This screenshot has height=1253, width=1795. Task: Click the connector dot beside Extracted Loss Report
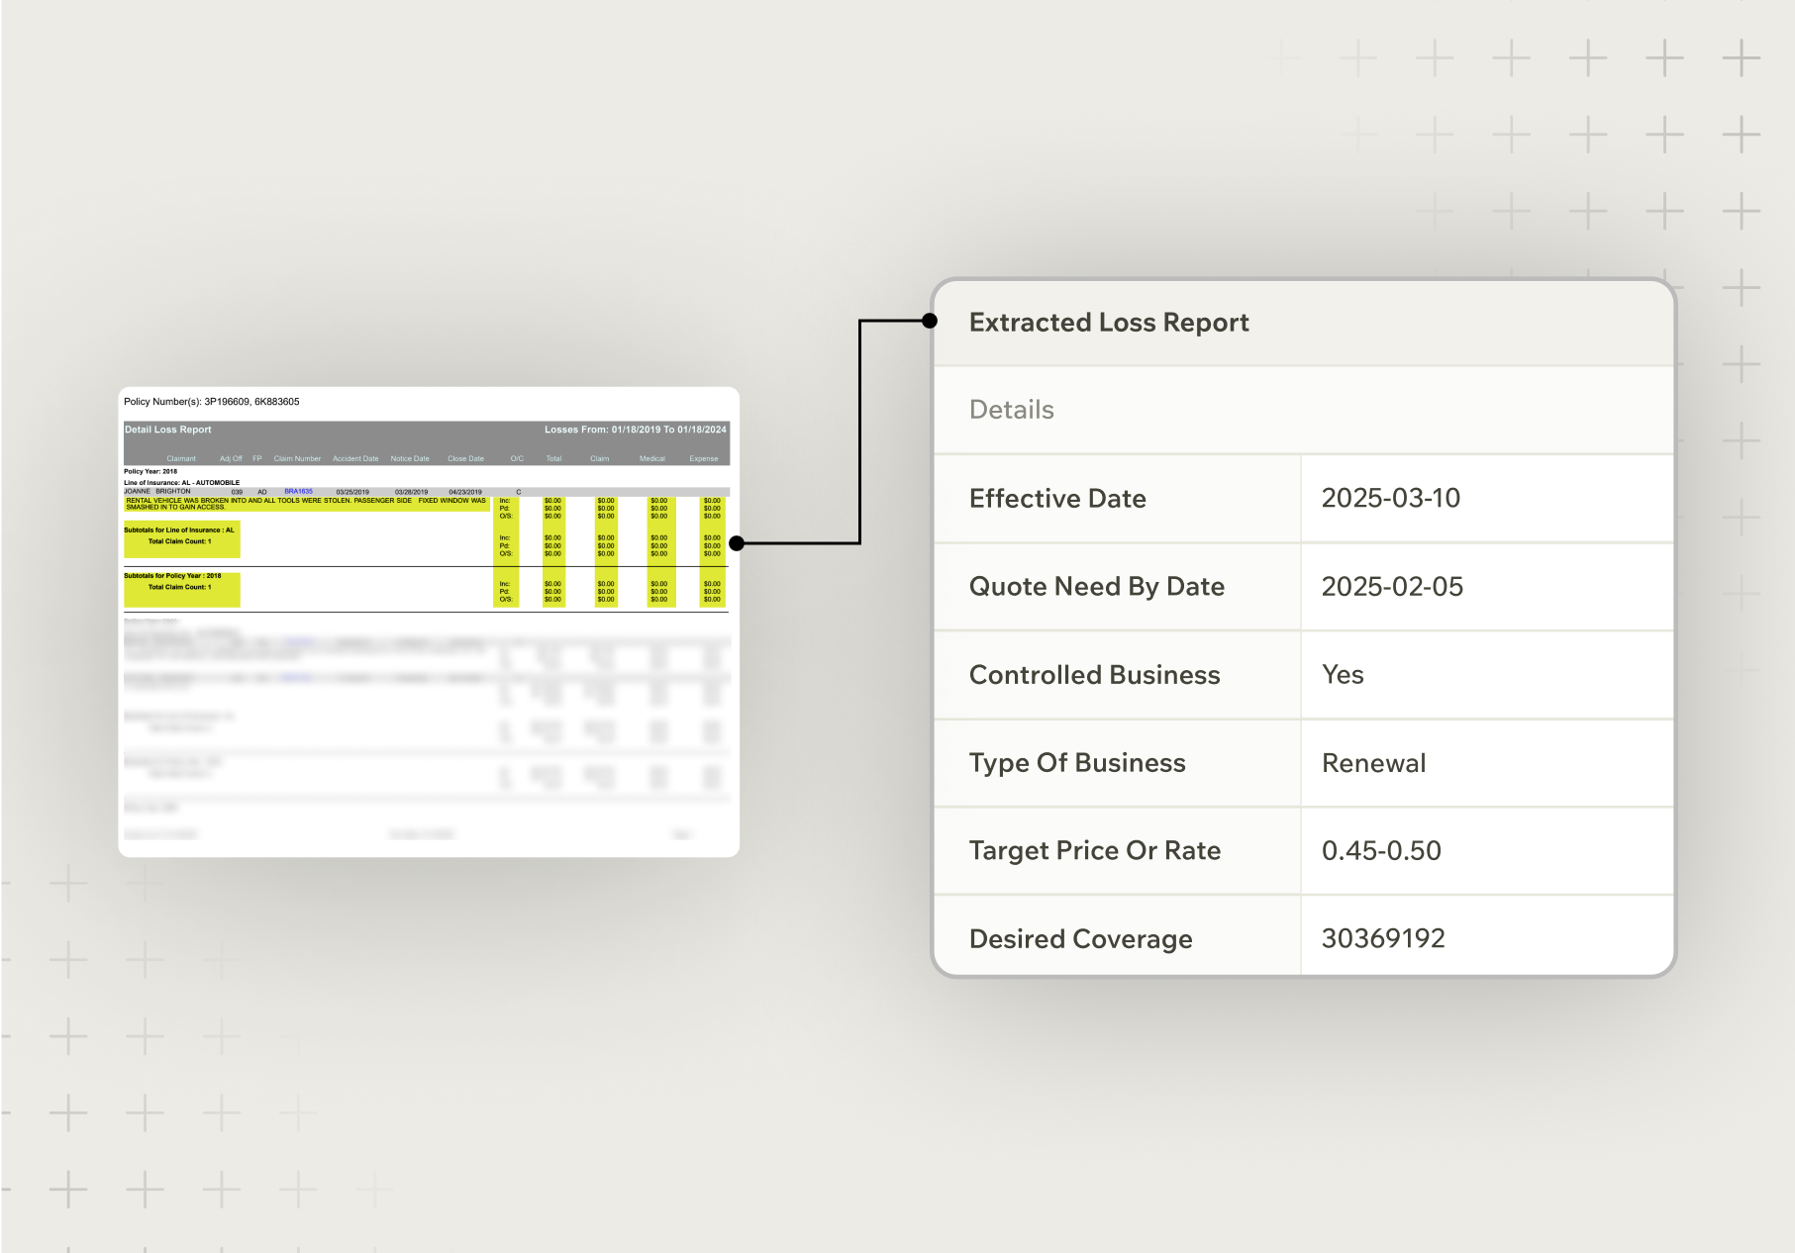(930, 321)
